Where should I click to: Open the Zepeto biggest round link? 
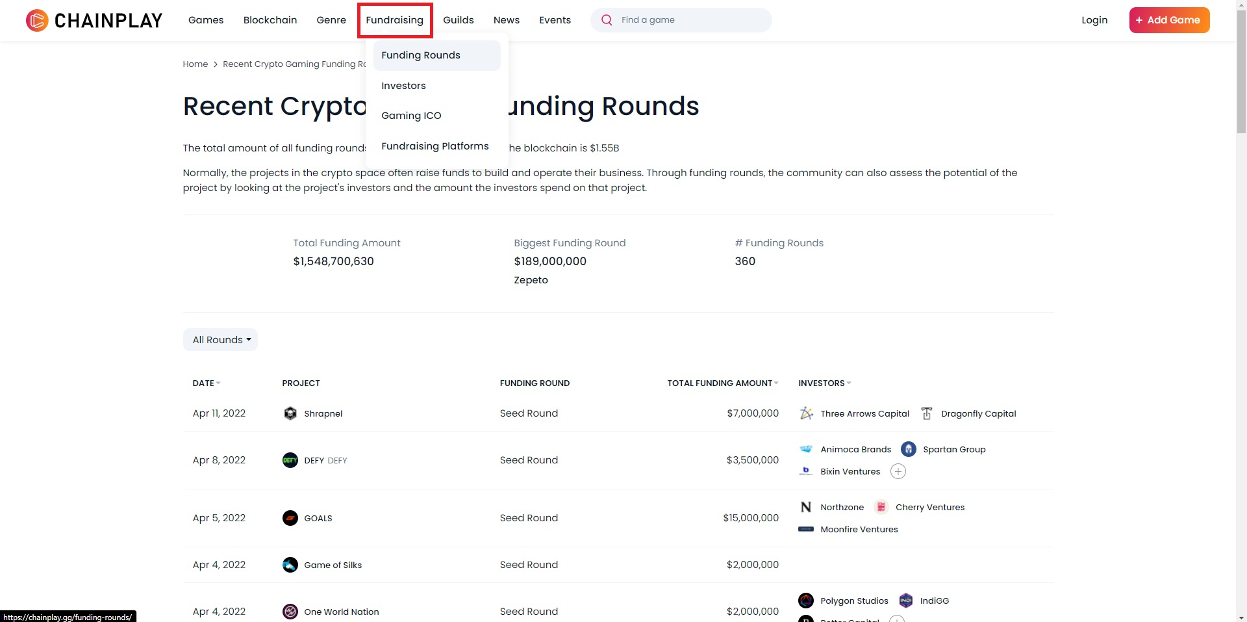[x=531, y=280]
